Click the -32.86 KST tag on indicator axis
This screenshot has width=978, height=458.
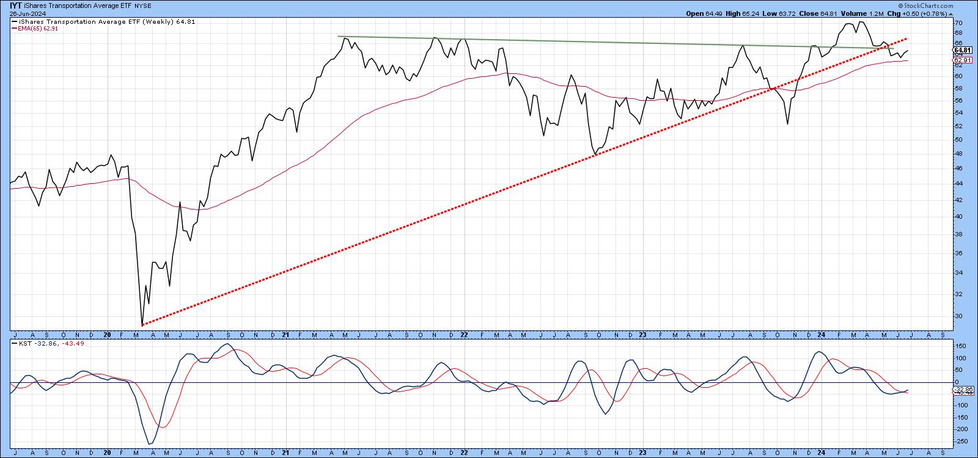(x=964, y=389)
